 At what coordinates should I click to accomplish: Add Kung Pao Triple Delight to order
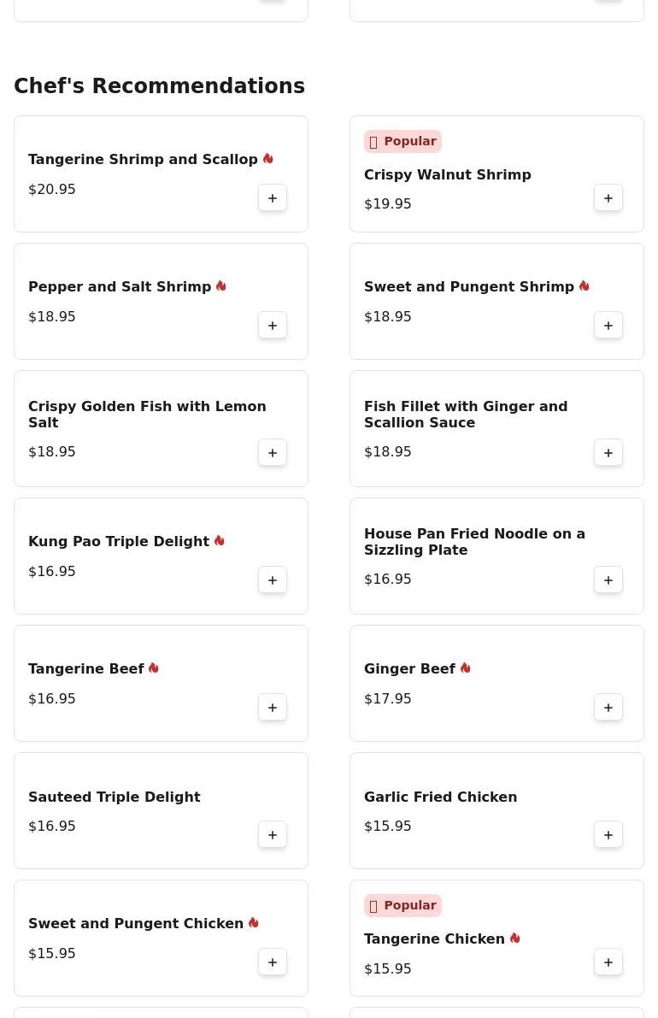273,580
